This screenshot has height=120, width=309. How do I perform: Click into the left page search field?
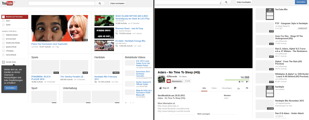click(61, 3)
